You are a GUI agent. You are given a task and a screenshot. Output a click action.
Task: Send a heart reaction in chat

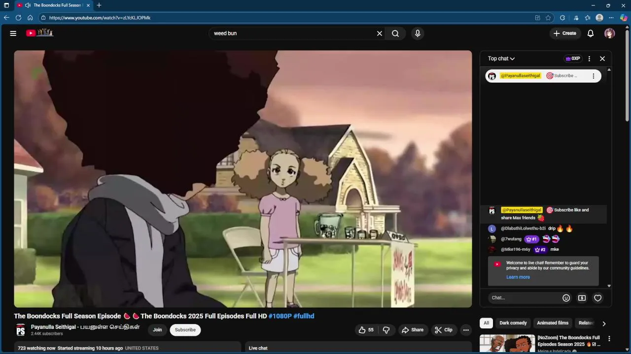click(598, 298)
